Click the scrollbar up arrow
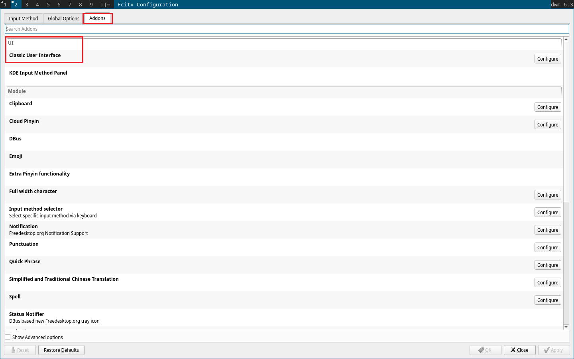The height and width of the screenshot is (359, 574). tap(566, 39)
